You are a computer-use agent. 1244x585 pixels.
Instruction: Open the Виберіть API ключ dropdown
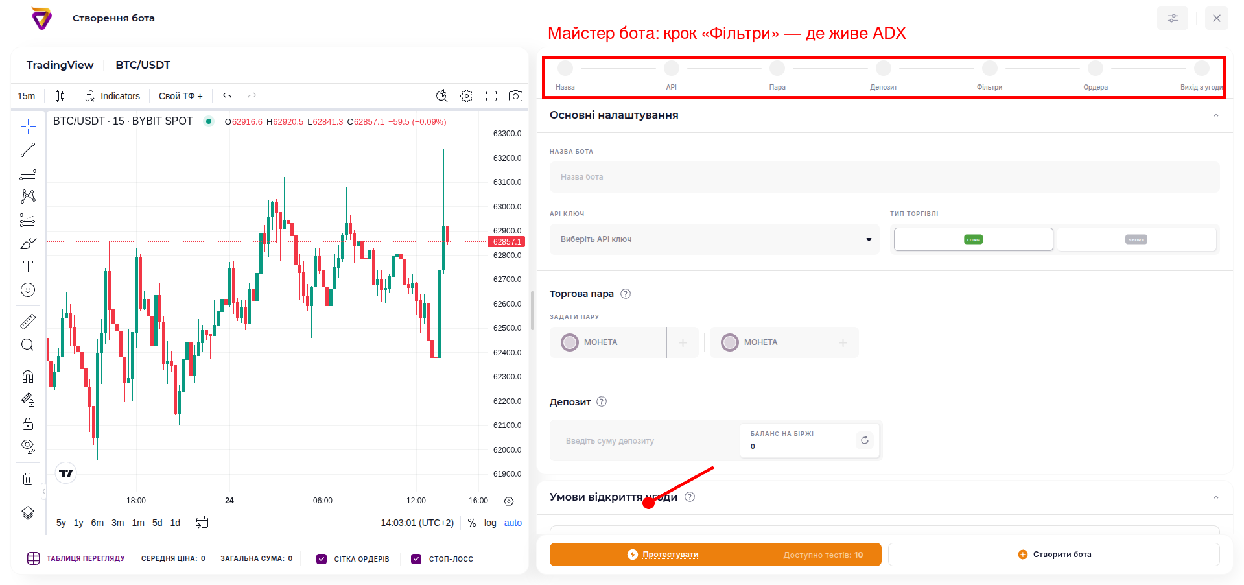pyautogui.click(x=714, y=239)
